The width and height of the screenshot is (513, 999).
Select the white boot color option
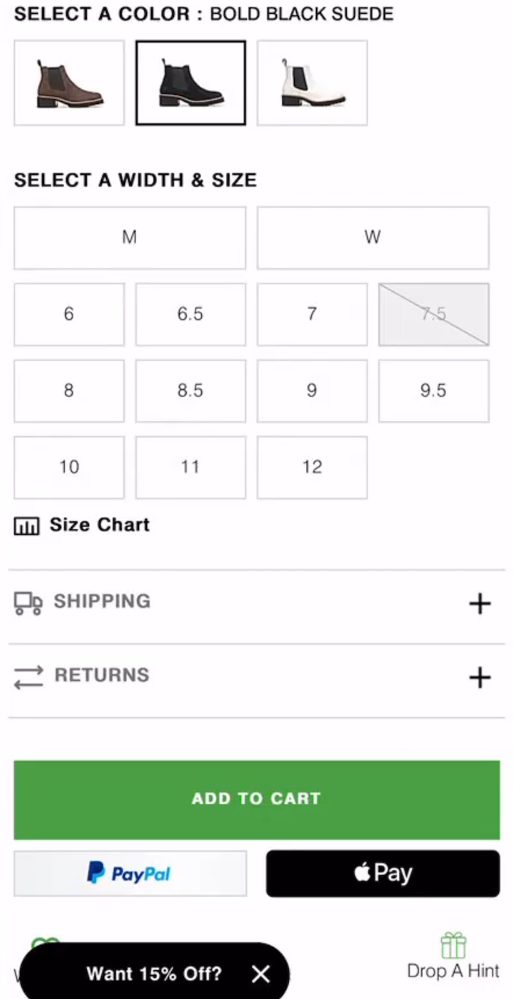313,83
